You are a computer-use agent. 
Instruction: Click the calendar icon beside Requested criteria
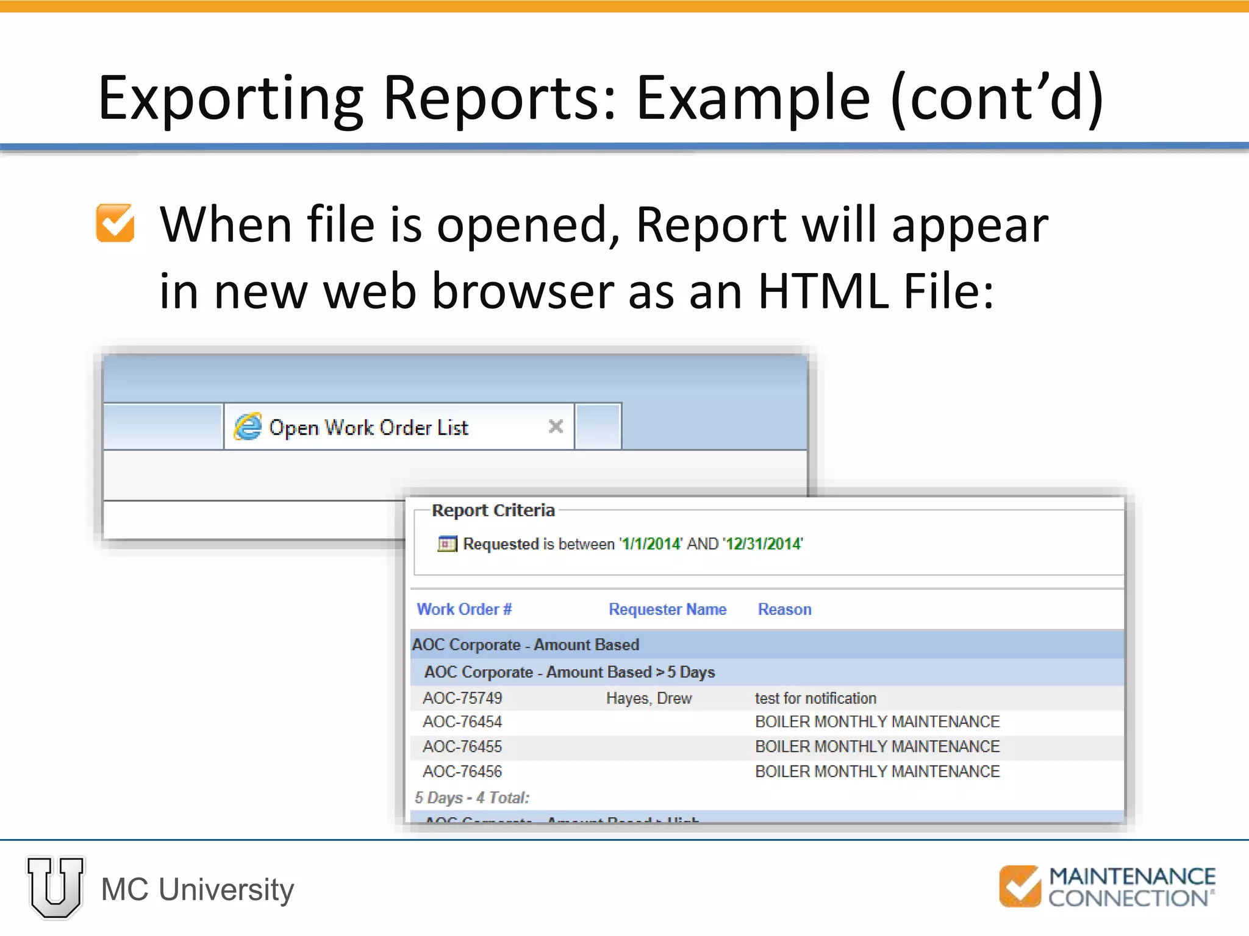pos(447,544)
